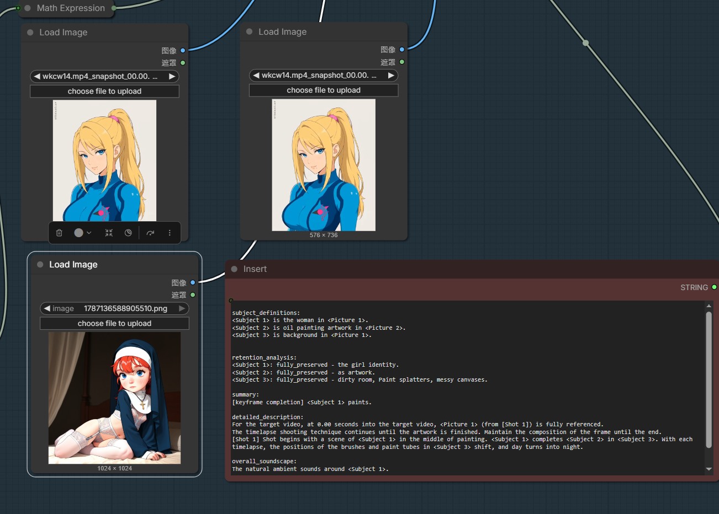Image resolution: width=719 pixels, height=514 pixels.
Task: Select next image in the 576 × 736 node
Action: click(x=392, y=75)
